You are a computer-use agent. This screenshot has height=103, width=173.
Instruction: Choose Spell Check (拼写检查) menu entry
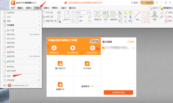21,80
